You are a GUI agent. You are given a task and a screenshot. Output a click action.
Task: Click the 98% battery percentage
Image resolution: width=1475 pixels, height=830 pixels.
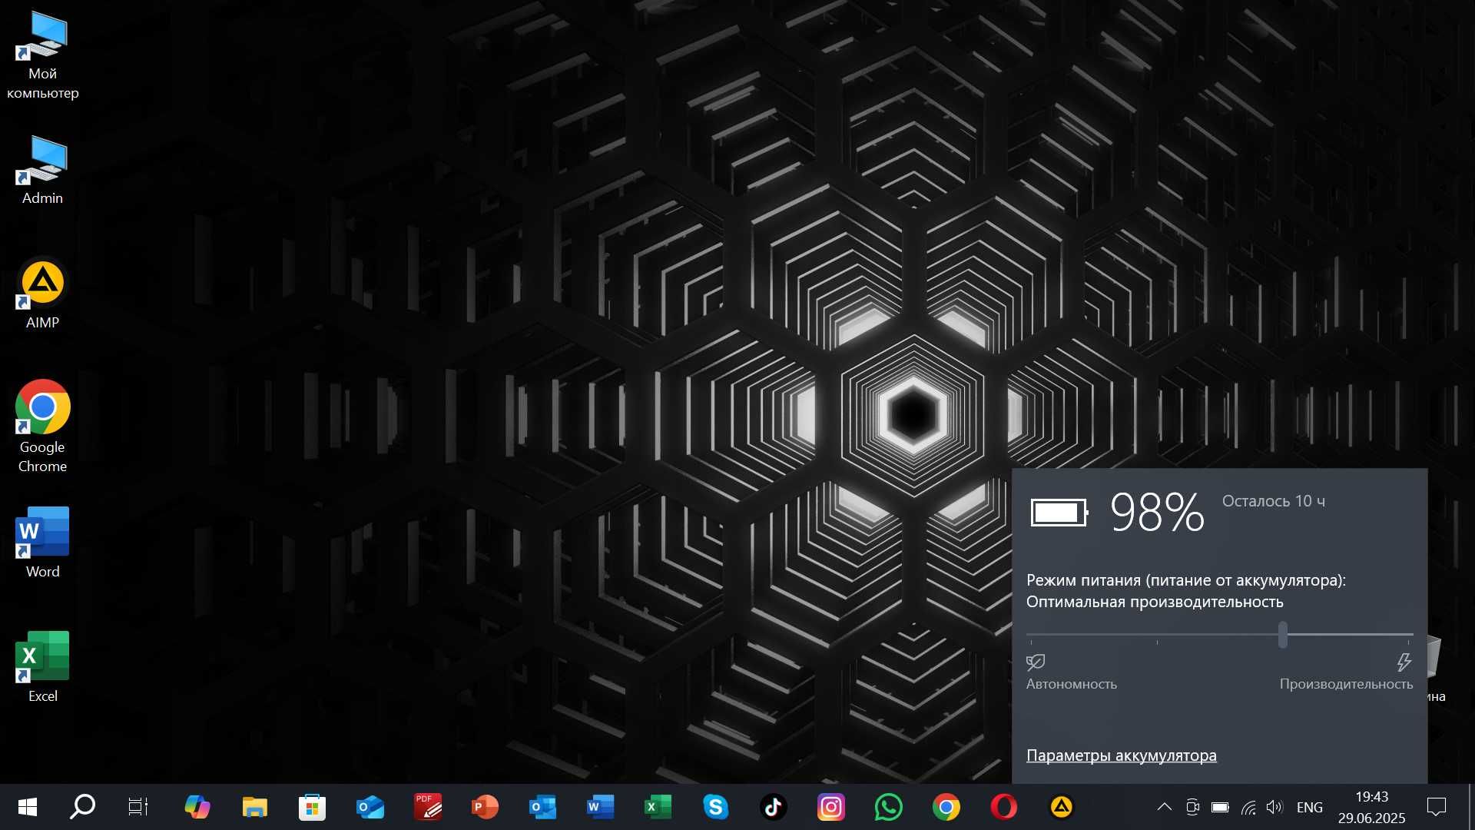click(1157, 512)
